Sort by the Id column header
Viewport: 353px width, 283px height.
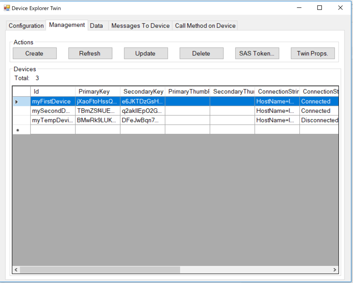53,92
